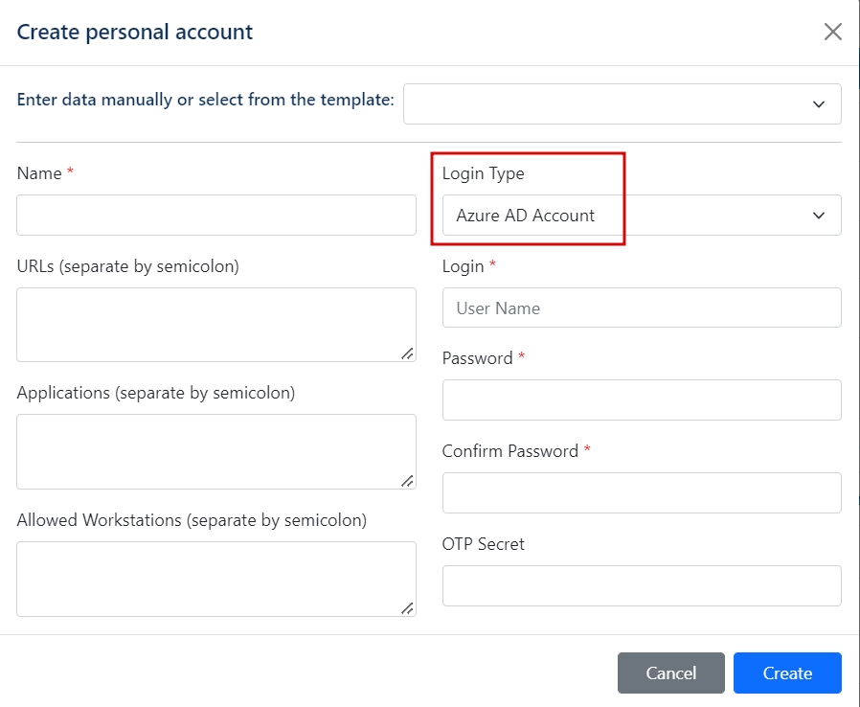The height and width of the screenshot is (707, 860).
Task: Click the "Login Type" label
Action: 483,173
